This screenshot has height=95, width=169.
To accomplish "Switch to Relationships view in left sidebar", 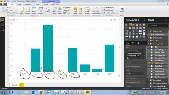I will tap(3, 30).
